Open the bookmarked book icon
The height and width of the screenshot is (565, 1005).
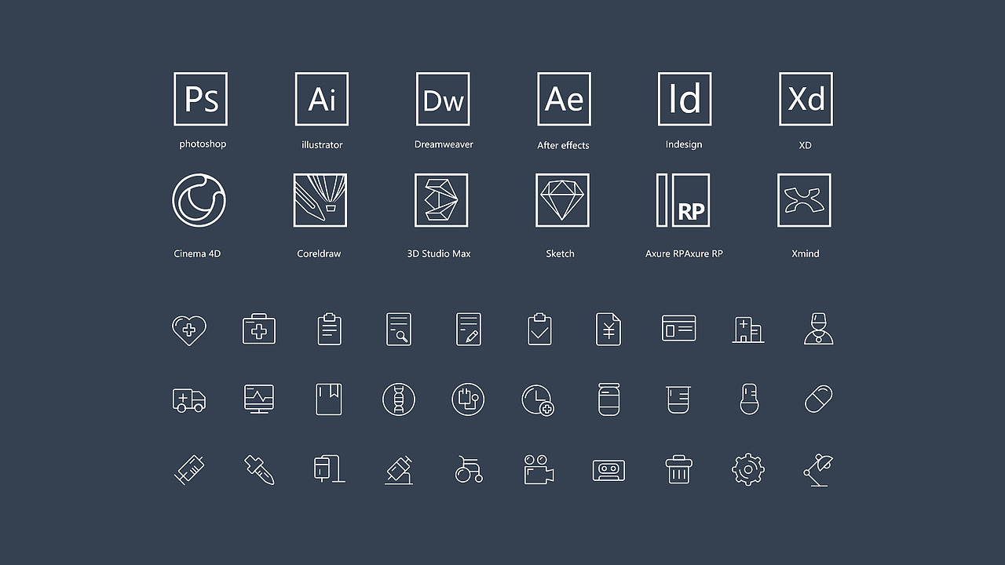329,399
